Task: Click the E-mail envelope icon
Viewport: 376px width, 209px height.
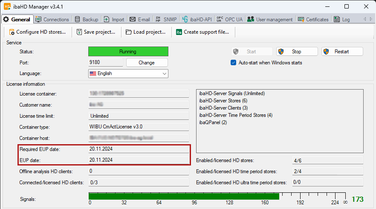Action: pos(133,20)
